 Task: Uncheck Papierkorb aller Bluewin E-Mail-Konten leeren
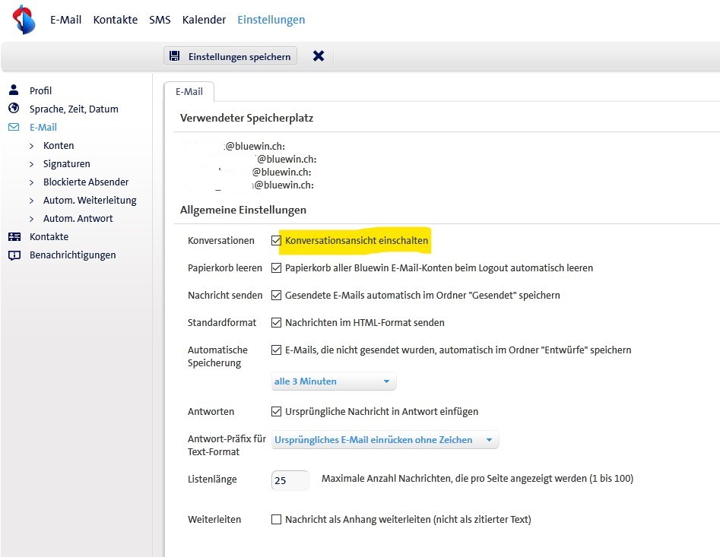(277, 267)
